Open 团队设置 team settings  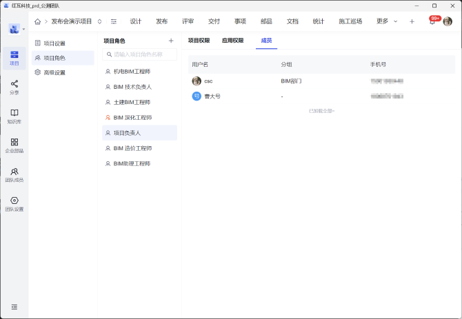14,203
